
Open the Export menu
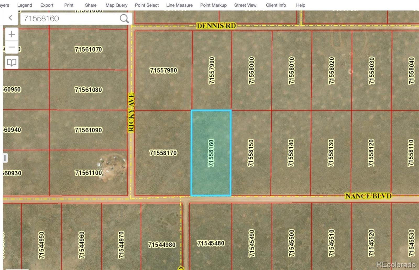(47, 5)
